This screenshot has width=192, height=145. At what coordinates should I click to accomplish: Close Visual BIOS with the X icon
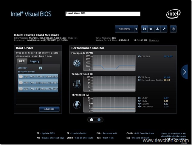tap(173, 29)
